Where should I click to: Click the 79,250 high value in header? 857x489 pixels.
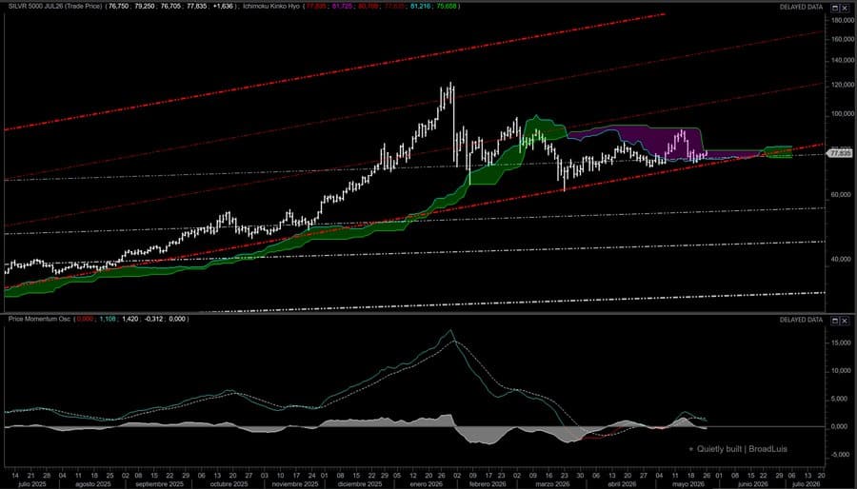pyautogui.click(x=145, y=7)
